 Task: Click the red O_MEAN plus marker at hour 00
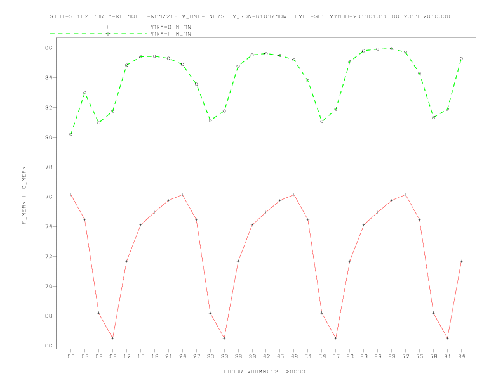click(x=71, y=195)
